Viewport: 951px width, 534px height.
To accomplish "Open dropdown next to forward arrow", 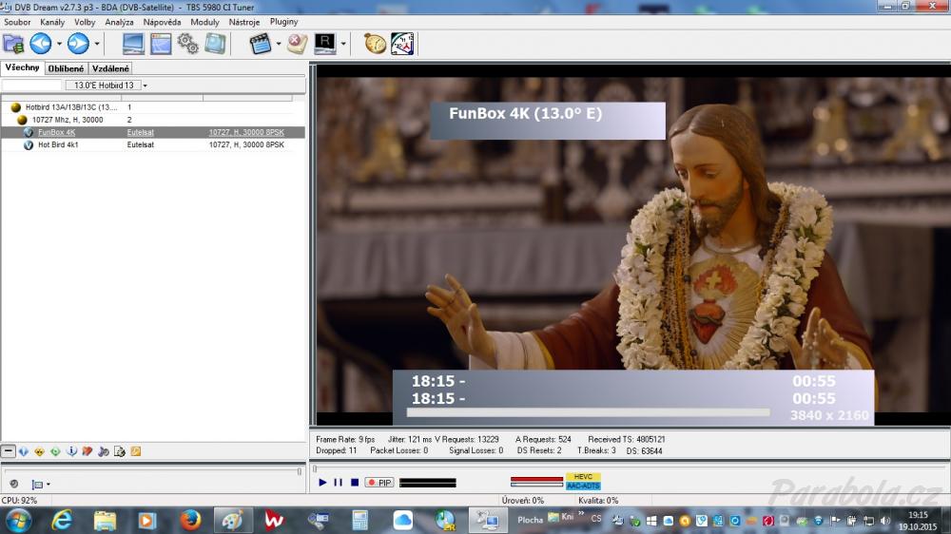I will coord(96,44).
